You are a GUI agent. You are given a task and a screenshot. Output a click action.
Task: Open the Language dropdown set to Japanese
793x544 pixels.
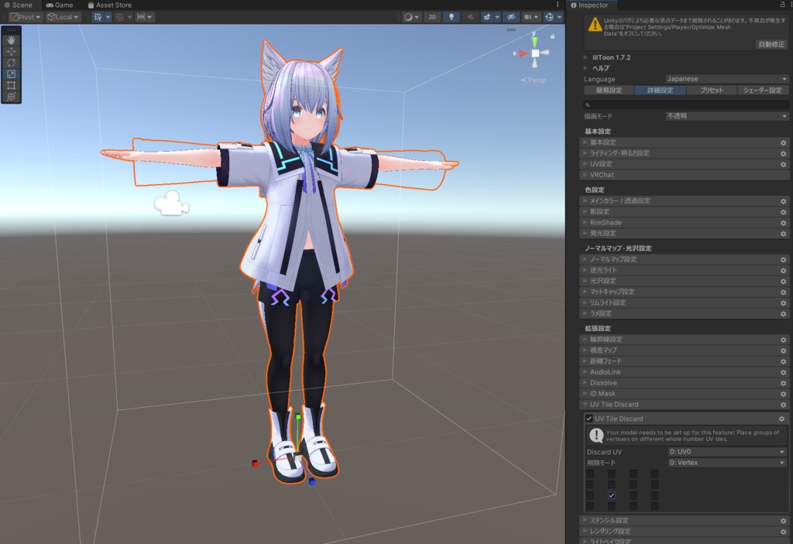click(x=726, y=78)
